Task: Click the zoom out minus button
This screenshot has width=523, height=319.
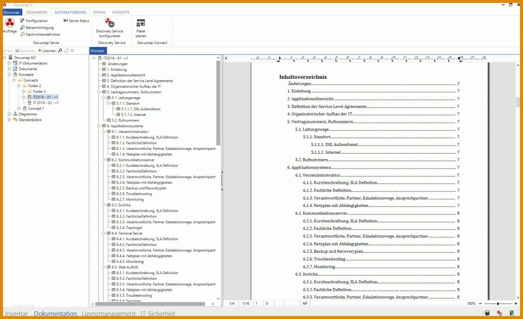Action: point(480,304)
